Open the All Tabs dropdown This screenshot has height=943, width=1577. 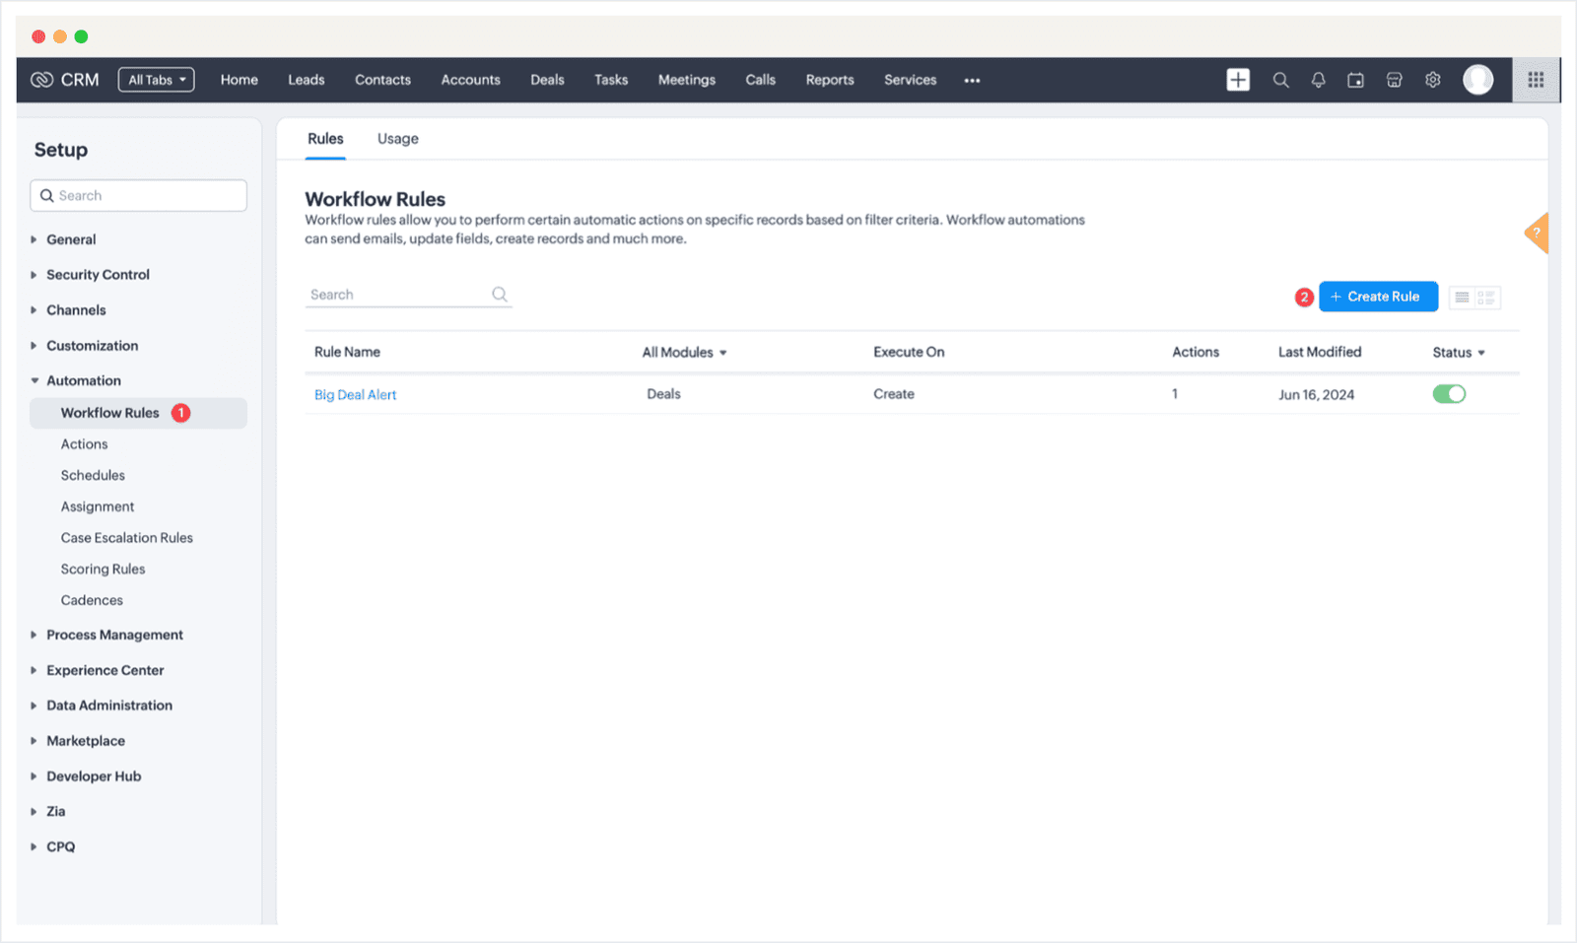point(156,80)
